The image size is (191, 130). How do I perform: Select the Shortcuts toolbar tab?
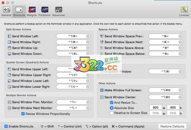pyautogui.click(x=19, y=12)
